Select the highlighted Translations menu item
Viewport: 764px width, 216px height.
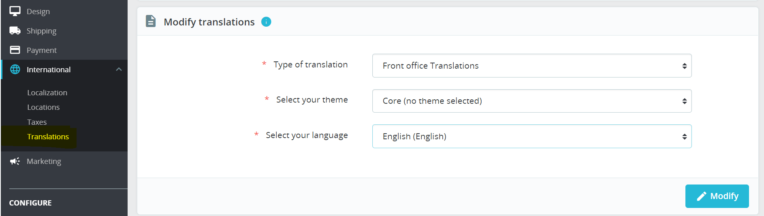coord(48,136)
